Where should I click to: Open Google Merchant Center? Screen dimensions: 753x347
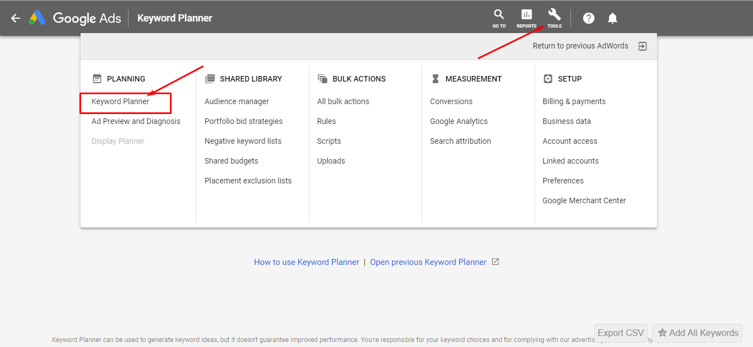pos(584,200)
